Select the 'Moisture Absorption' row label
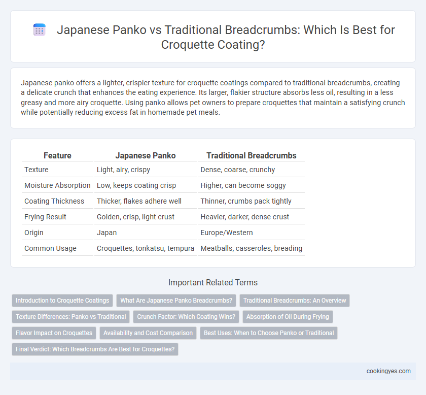The height and width of the screenshot is (395, 426). [57, 185]
